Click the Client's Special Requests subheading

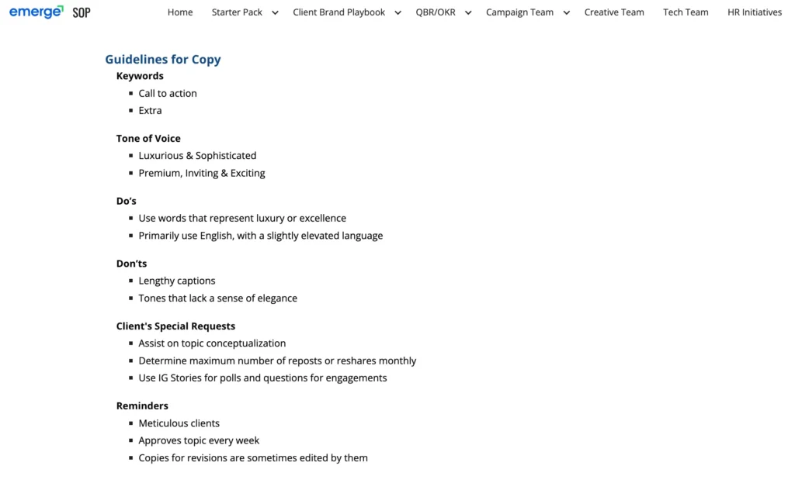175,326
